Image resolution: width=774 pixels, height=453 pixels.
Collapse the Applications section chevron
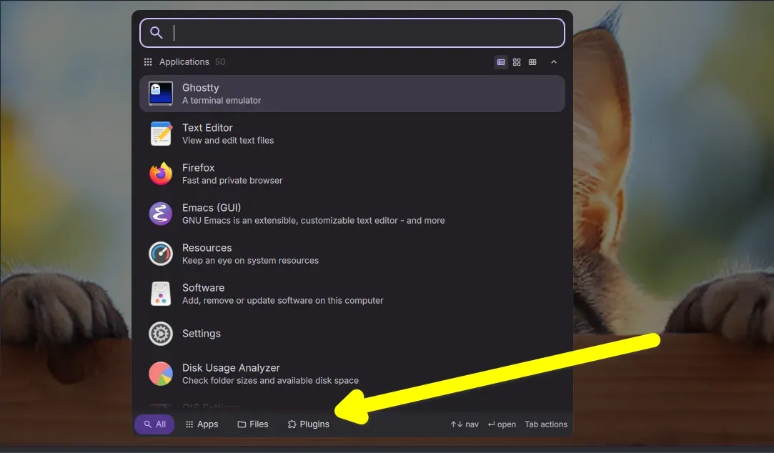click(554, 62)
